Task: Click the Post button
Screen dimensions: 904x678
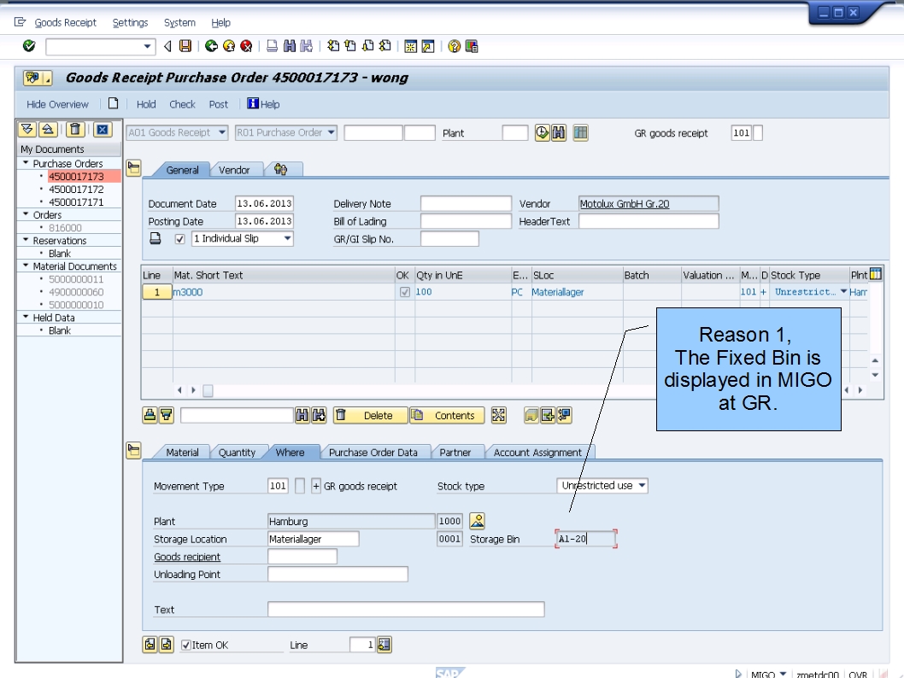Action: (219, 104)
